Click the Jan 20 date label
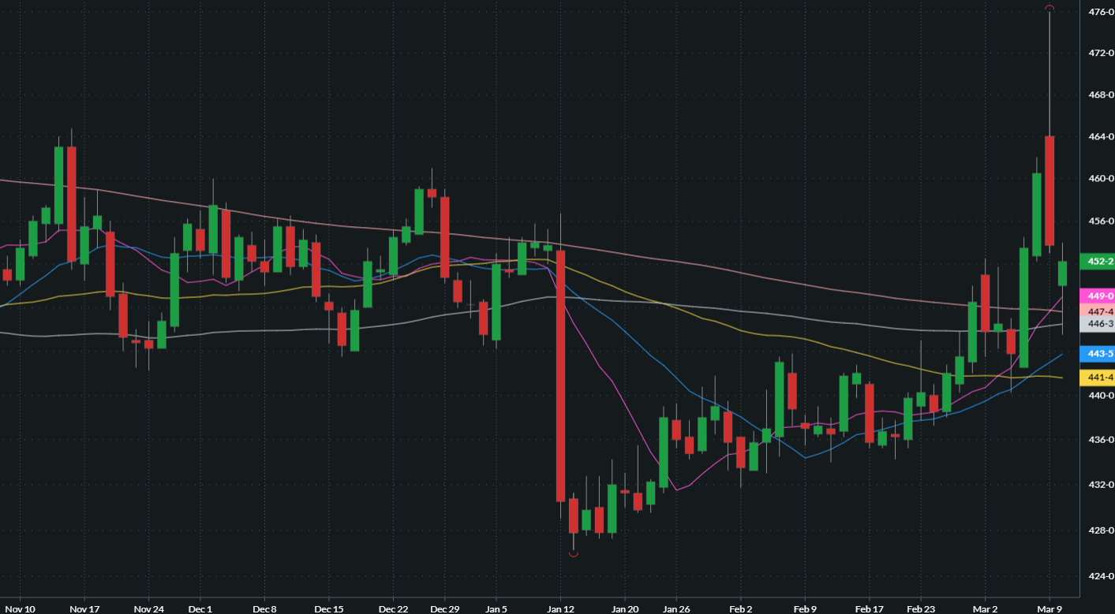Viewport: 1115px width, 614px height. 625,609
